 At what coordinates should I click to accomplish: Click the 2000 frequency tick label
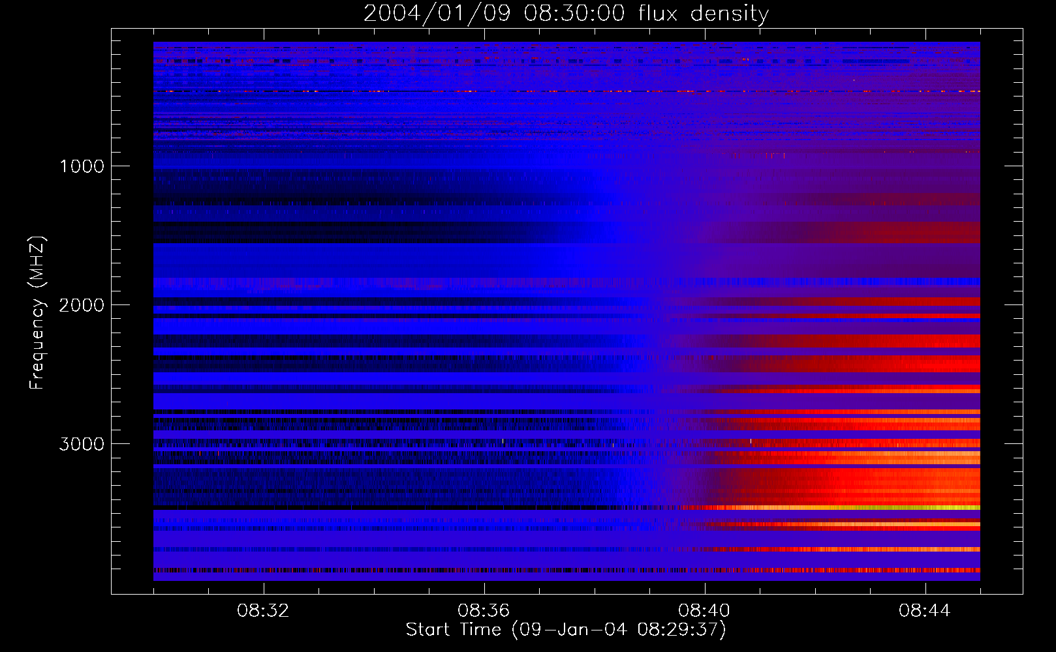(82, 305)
